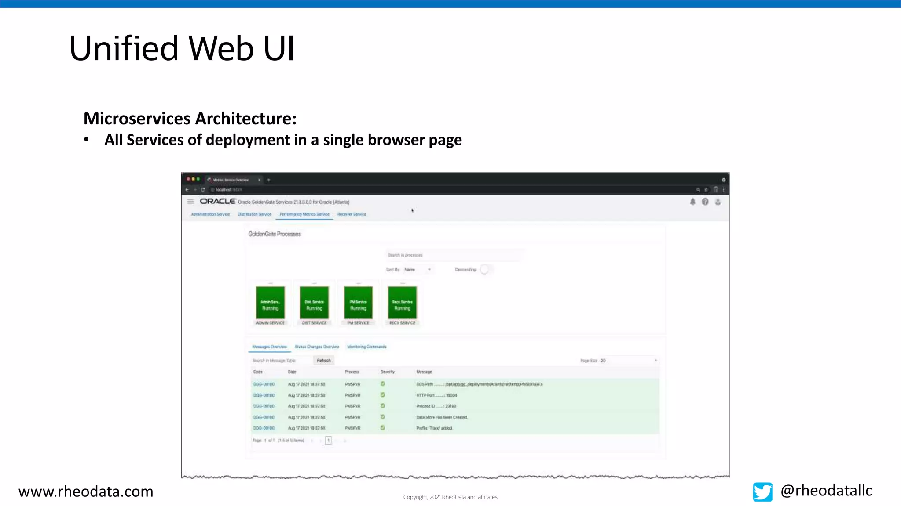Click the browser back arrow
Viewport: 901px width, 506px height.
pos(187,190)
